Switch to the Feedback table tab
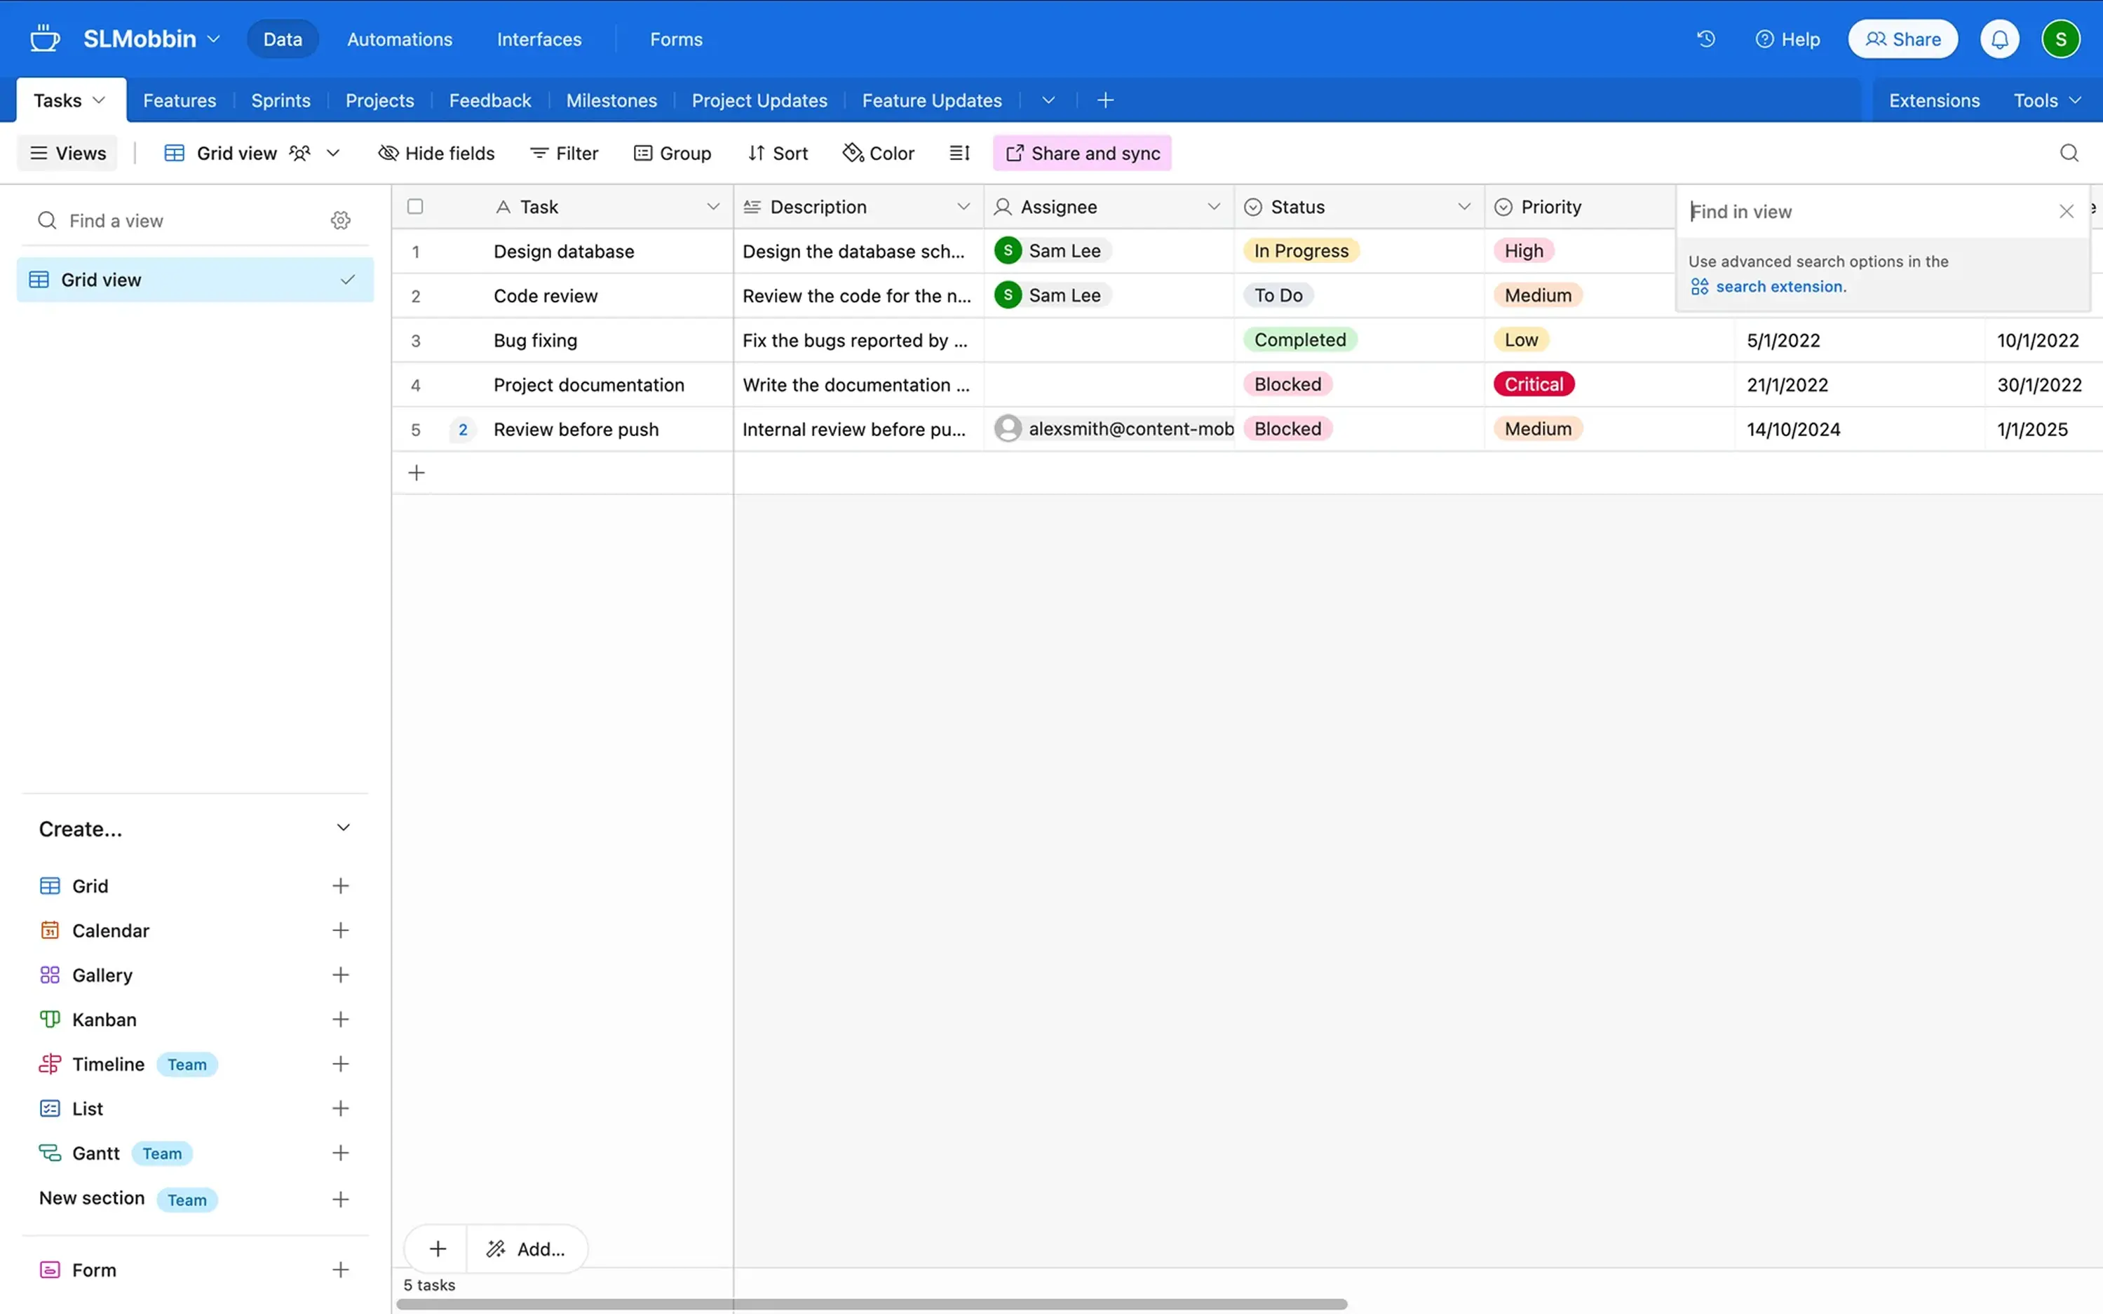Viewport: 2103px width, 1314px height. [490, 100]
